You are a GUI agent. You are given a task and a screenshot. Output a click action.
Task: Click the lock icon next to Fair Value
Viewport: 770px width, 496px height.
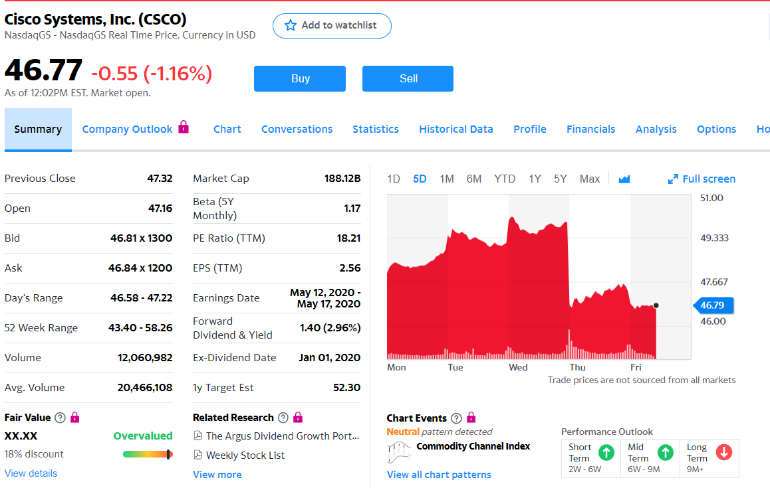(x=74, y=417)
